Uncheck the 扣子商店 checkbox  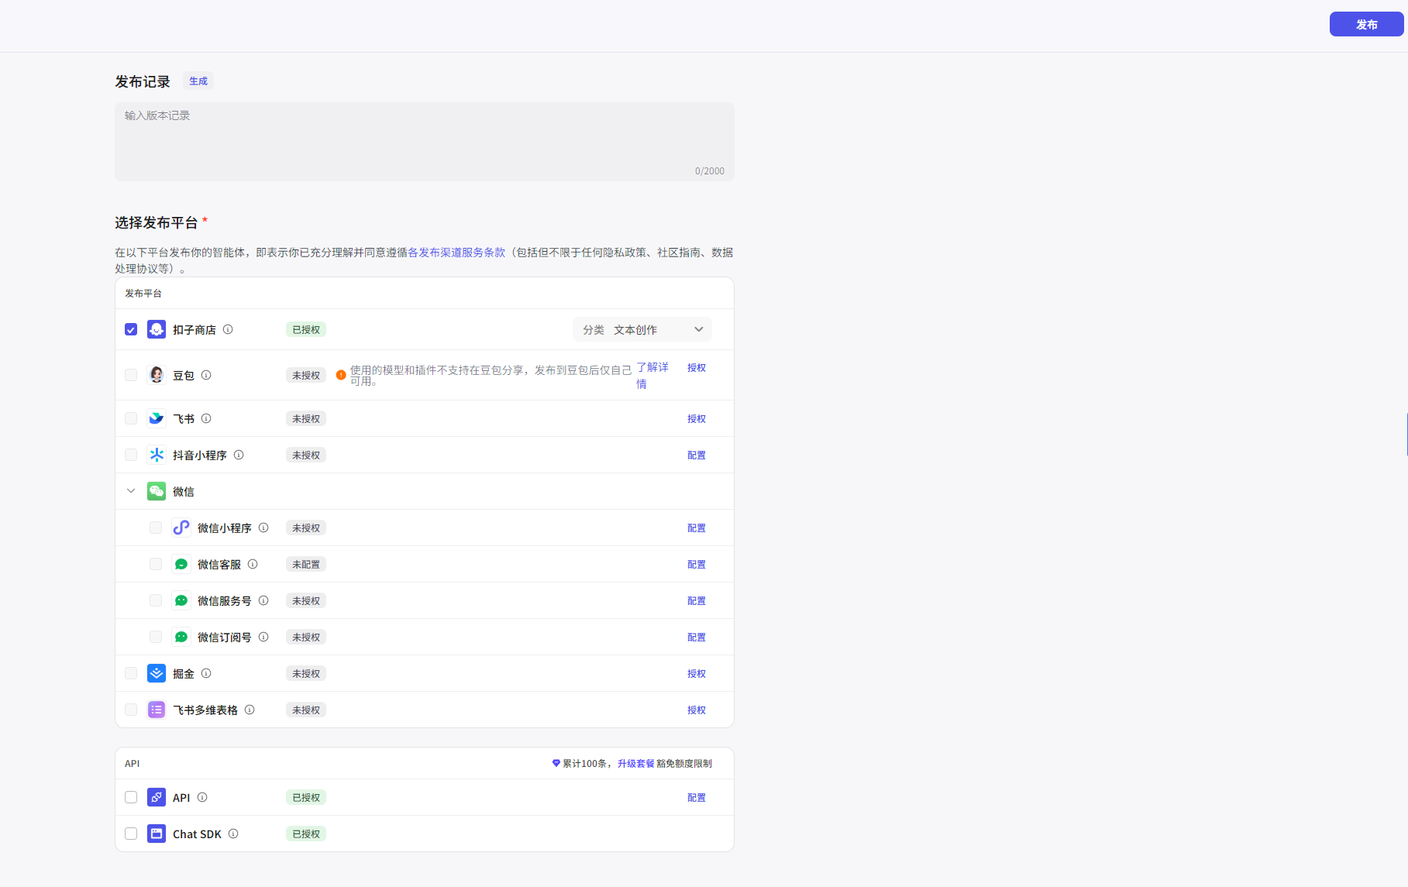(x=131, y=329)
